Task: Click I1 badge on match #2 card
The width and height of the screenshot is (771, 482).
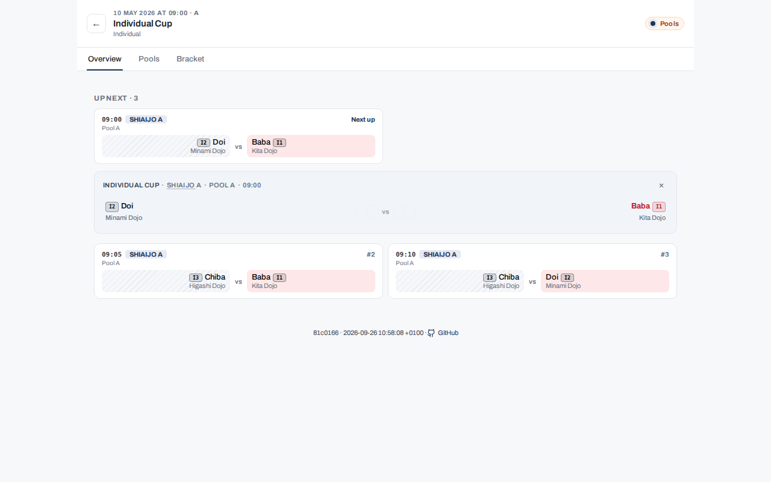Action: pyautogui.click(x=279, y=278)
